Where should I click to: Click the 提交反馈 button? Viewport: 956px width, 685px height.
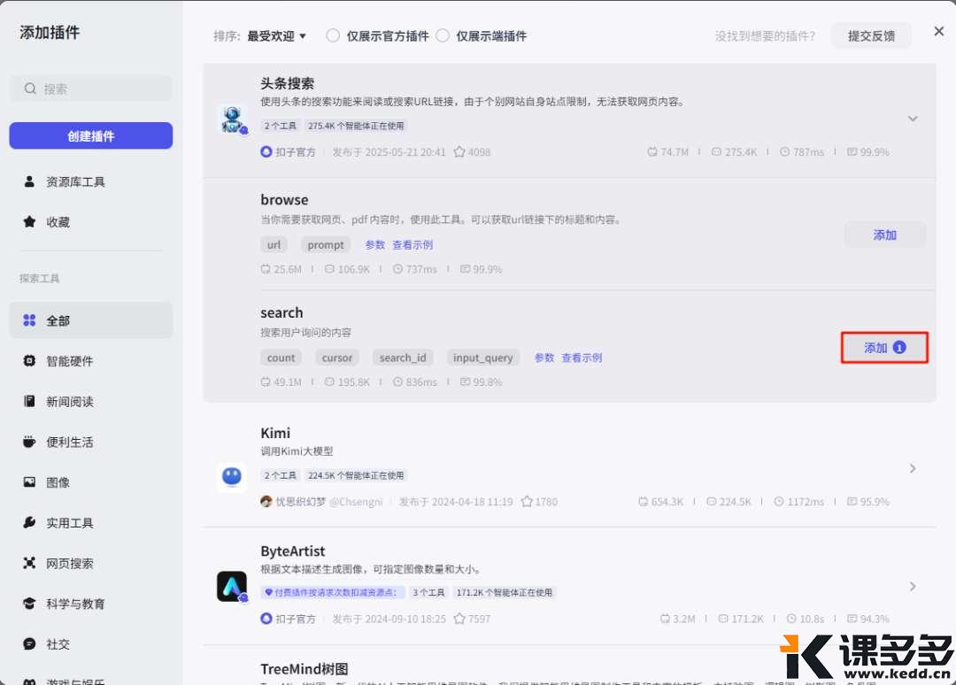tap(872, 36)
